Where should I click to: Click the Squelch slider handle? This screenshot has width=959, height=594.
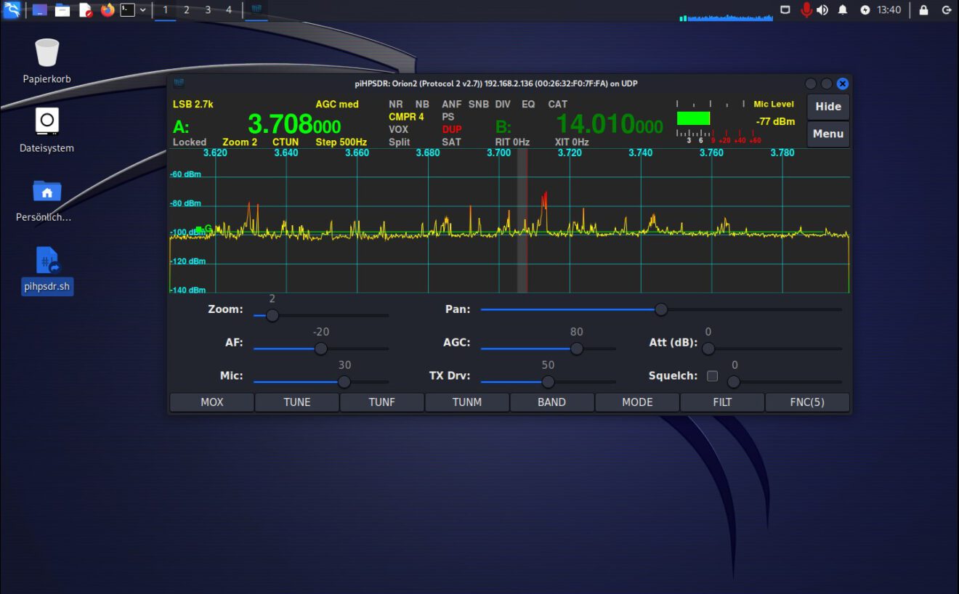coord(735,382)
